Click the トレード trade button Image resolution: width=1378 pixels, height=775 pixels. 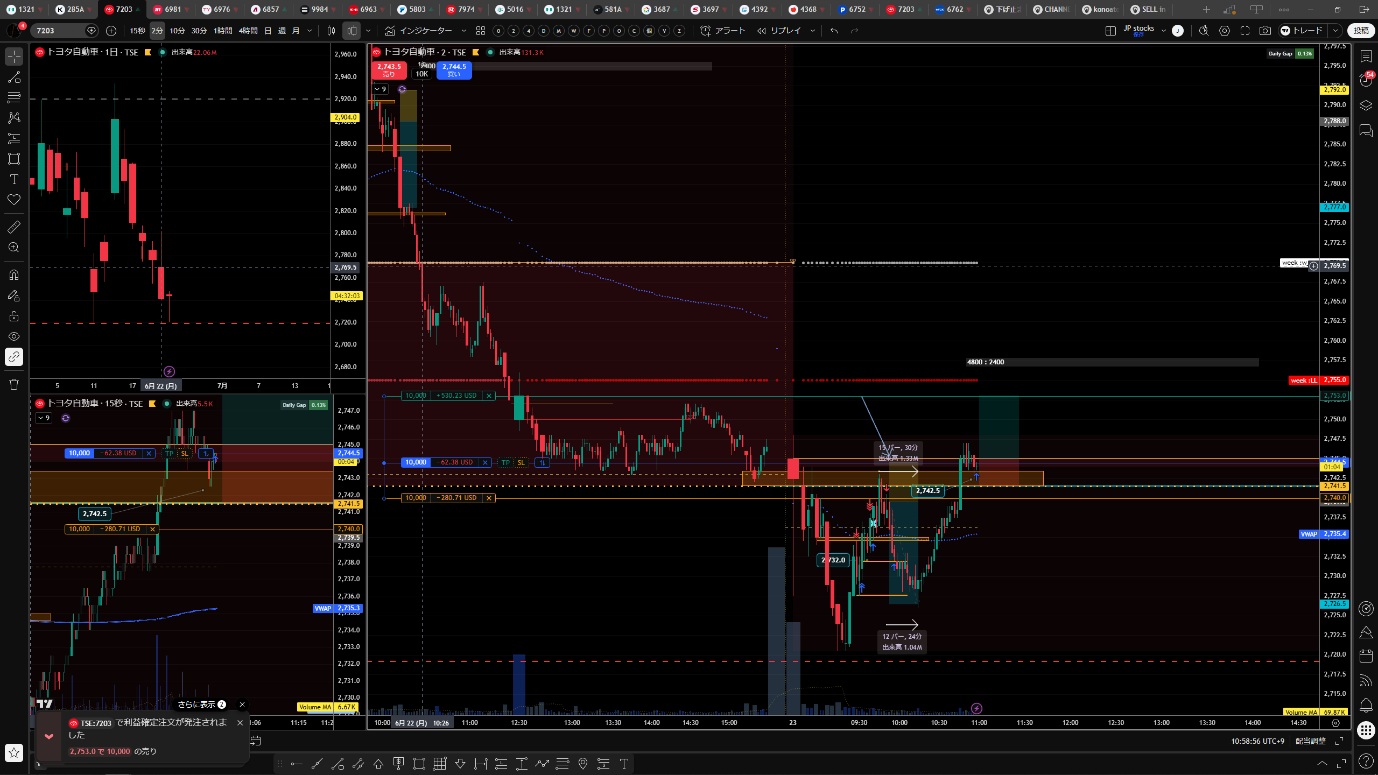point(1302,31)
